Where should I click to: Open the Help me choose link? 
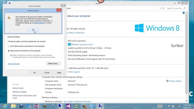pos(14,64)
